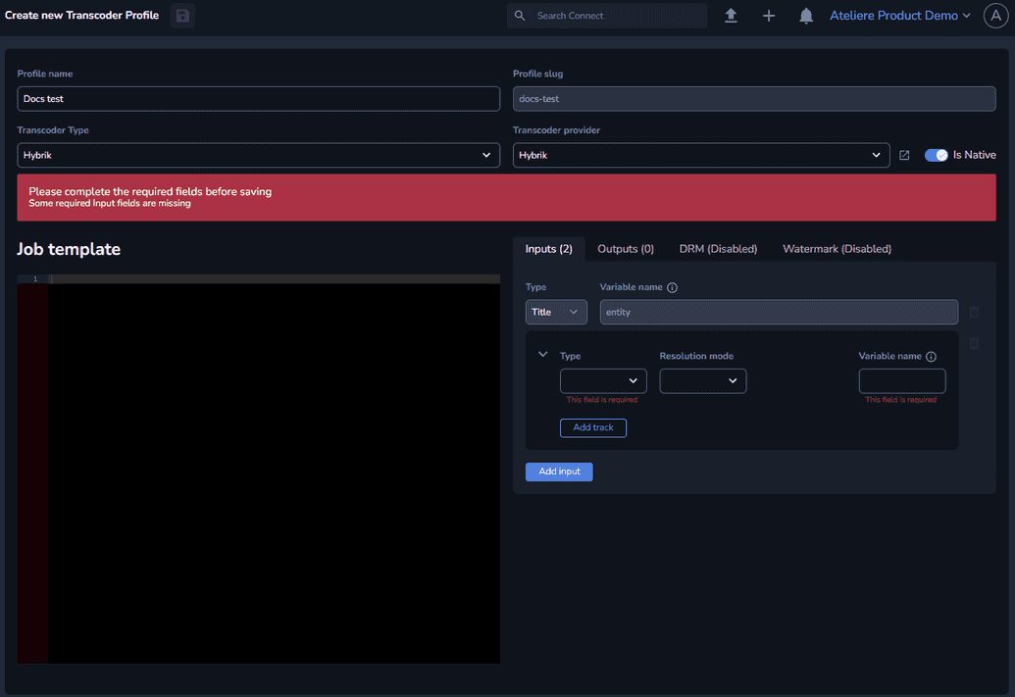Delete the Title entity input row

[x=974, y=312]
